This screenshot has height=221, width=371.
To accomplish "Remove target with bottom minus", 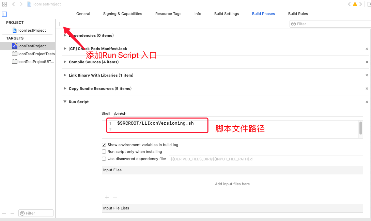I will [x=12, y=213].
